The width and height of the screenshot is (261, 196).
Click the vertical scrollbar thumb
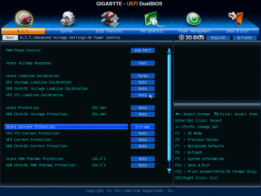pyautogui.click(x=169, y=108)
